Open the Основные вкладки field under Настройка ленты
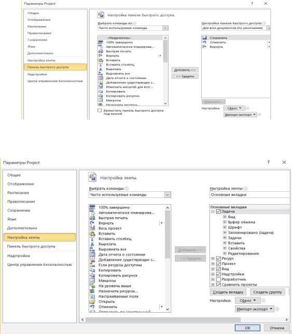This screenshot has width=292, height=334. pos(249,195)
